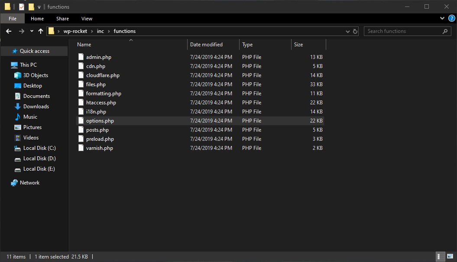The image size is (457, 262).
Task: Select Local Disk (D:) in navigation pane
Action: click(x=39, y=158)
